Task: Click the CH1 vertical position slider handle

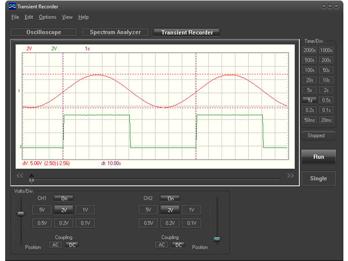Action: tap(21, 214)
